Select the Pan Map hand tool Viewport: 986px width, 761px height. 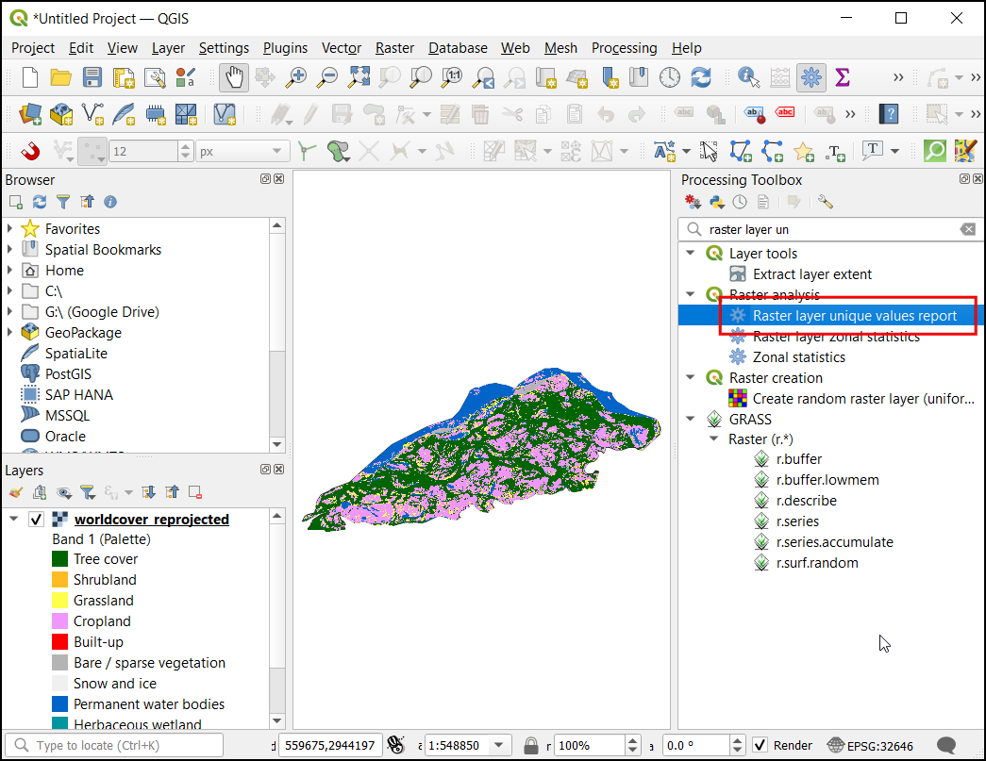tap(234, 77)
